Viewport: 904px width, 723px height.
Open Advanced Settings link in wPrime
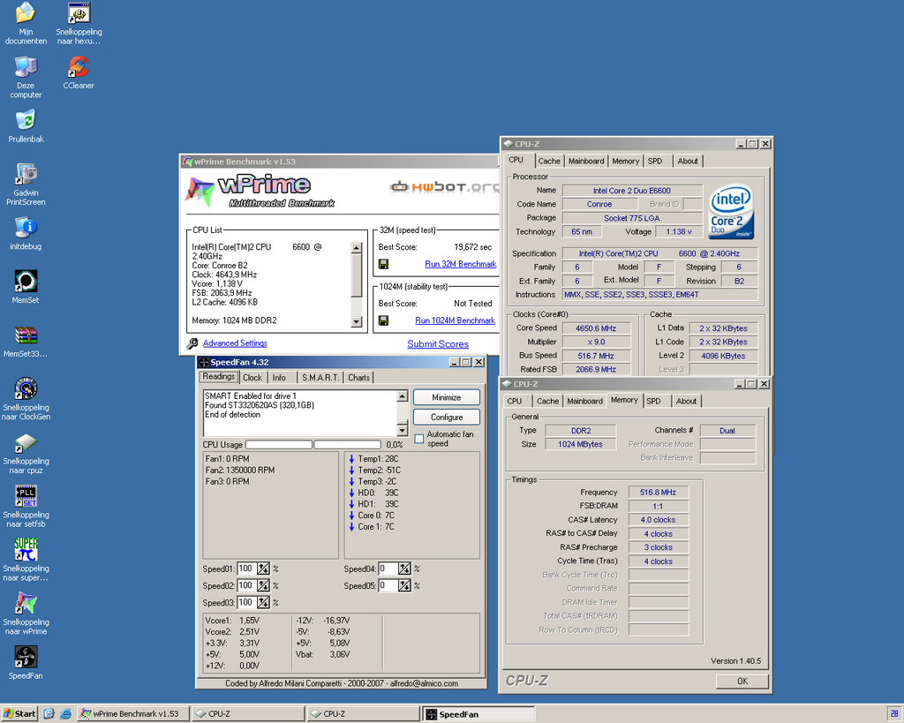[x=235, y=343]
